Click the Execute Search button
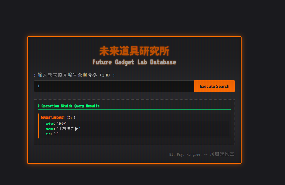Screen dimensions: 285x185 click(x=214, y=86)
